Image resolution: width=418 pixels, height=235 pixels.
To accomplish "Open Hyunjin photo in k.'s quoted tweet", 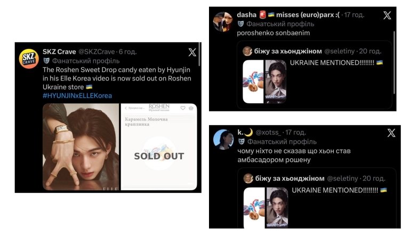I will pyautogui.click(x=277, y=208).
